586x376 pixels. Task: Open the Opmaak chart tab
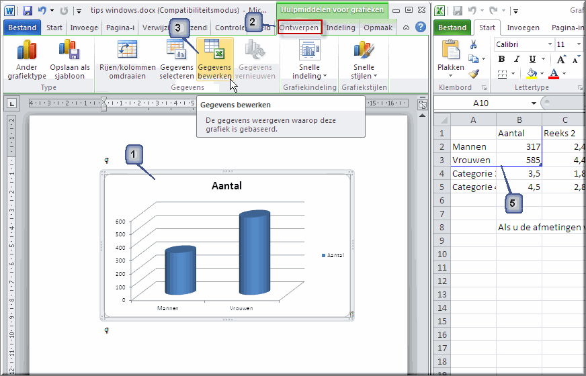click(x=378, y=28)
